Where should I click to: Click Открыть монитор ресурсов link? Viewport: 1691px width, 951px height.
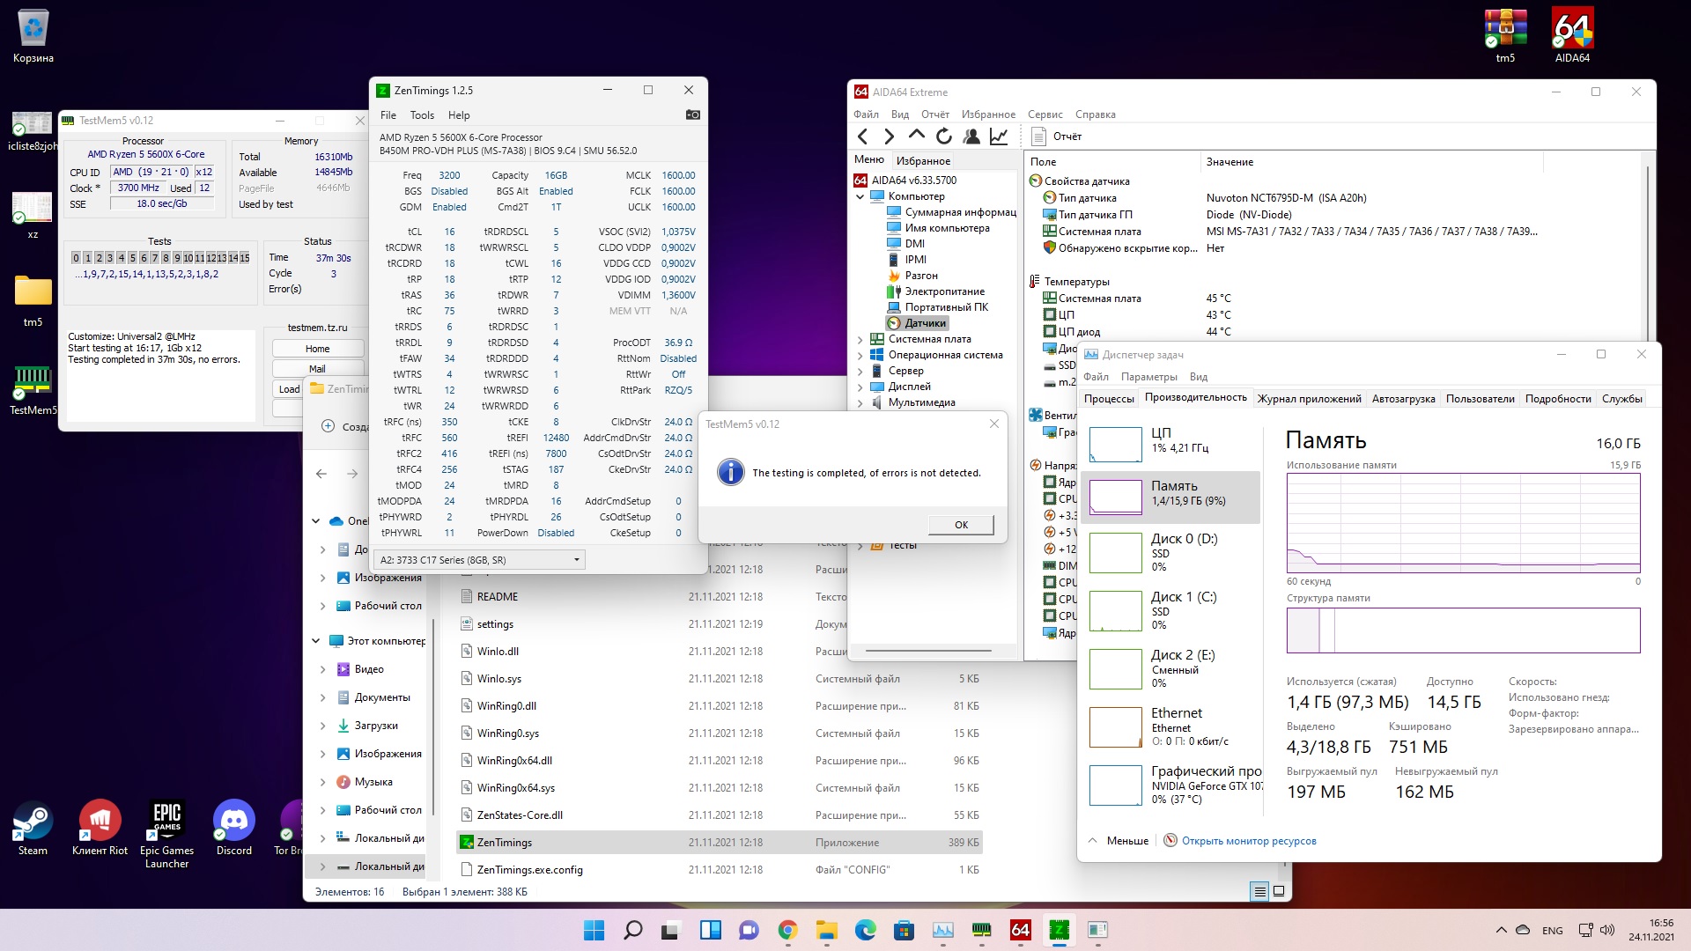click(x=1248, y=841)
